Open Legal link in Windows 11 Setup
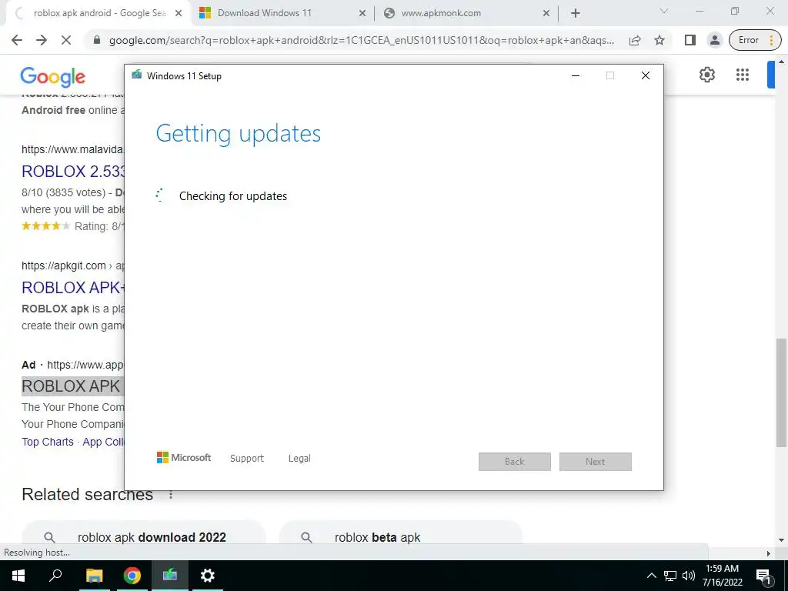Screen dimensions: 788x591 point(299,459)
